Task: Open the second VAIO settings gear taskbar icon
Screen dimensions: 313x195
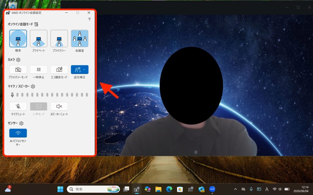Action: (191, 189)
